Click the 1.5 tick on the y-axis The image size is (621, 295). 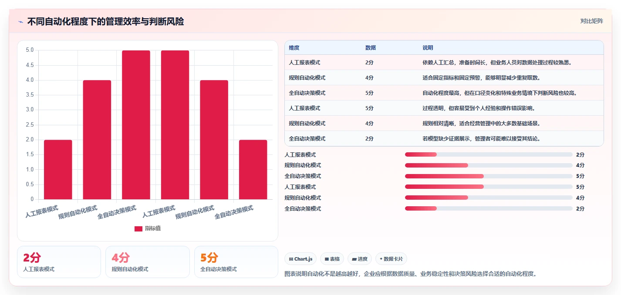[x=30, y=154]
